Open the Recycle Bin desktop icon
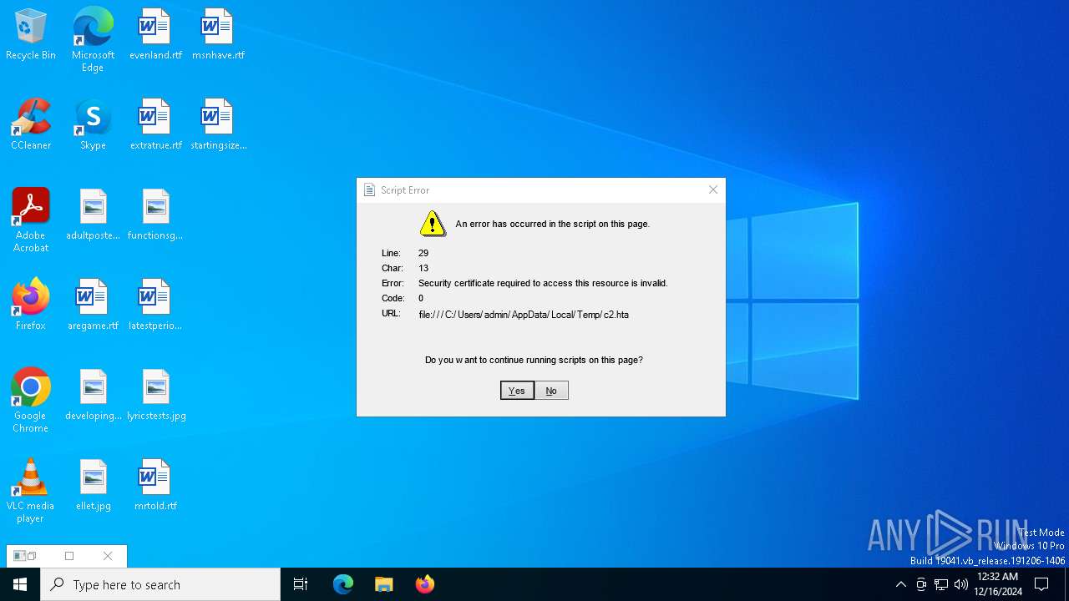 [31, 34]
